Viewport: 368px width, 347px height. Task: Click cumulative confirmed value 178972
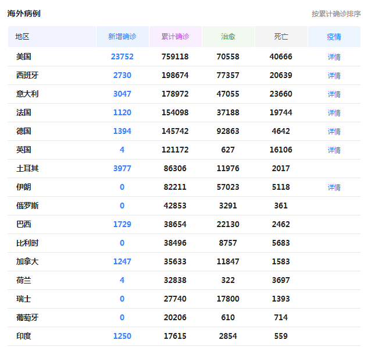click(175, 94)
